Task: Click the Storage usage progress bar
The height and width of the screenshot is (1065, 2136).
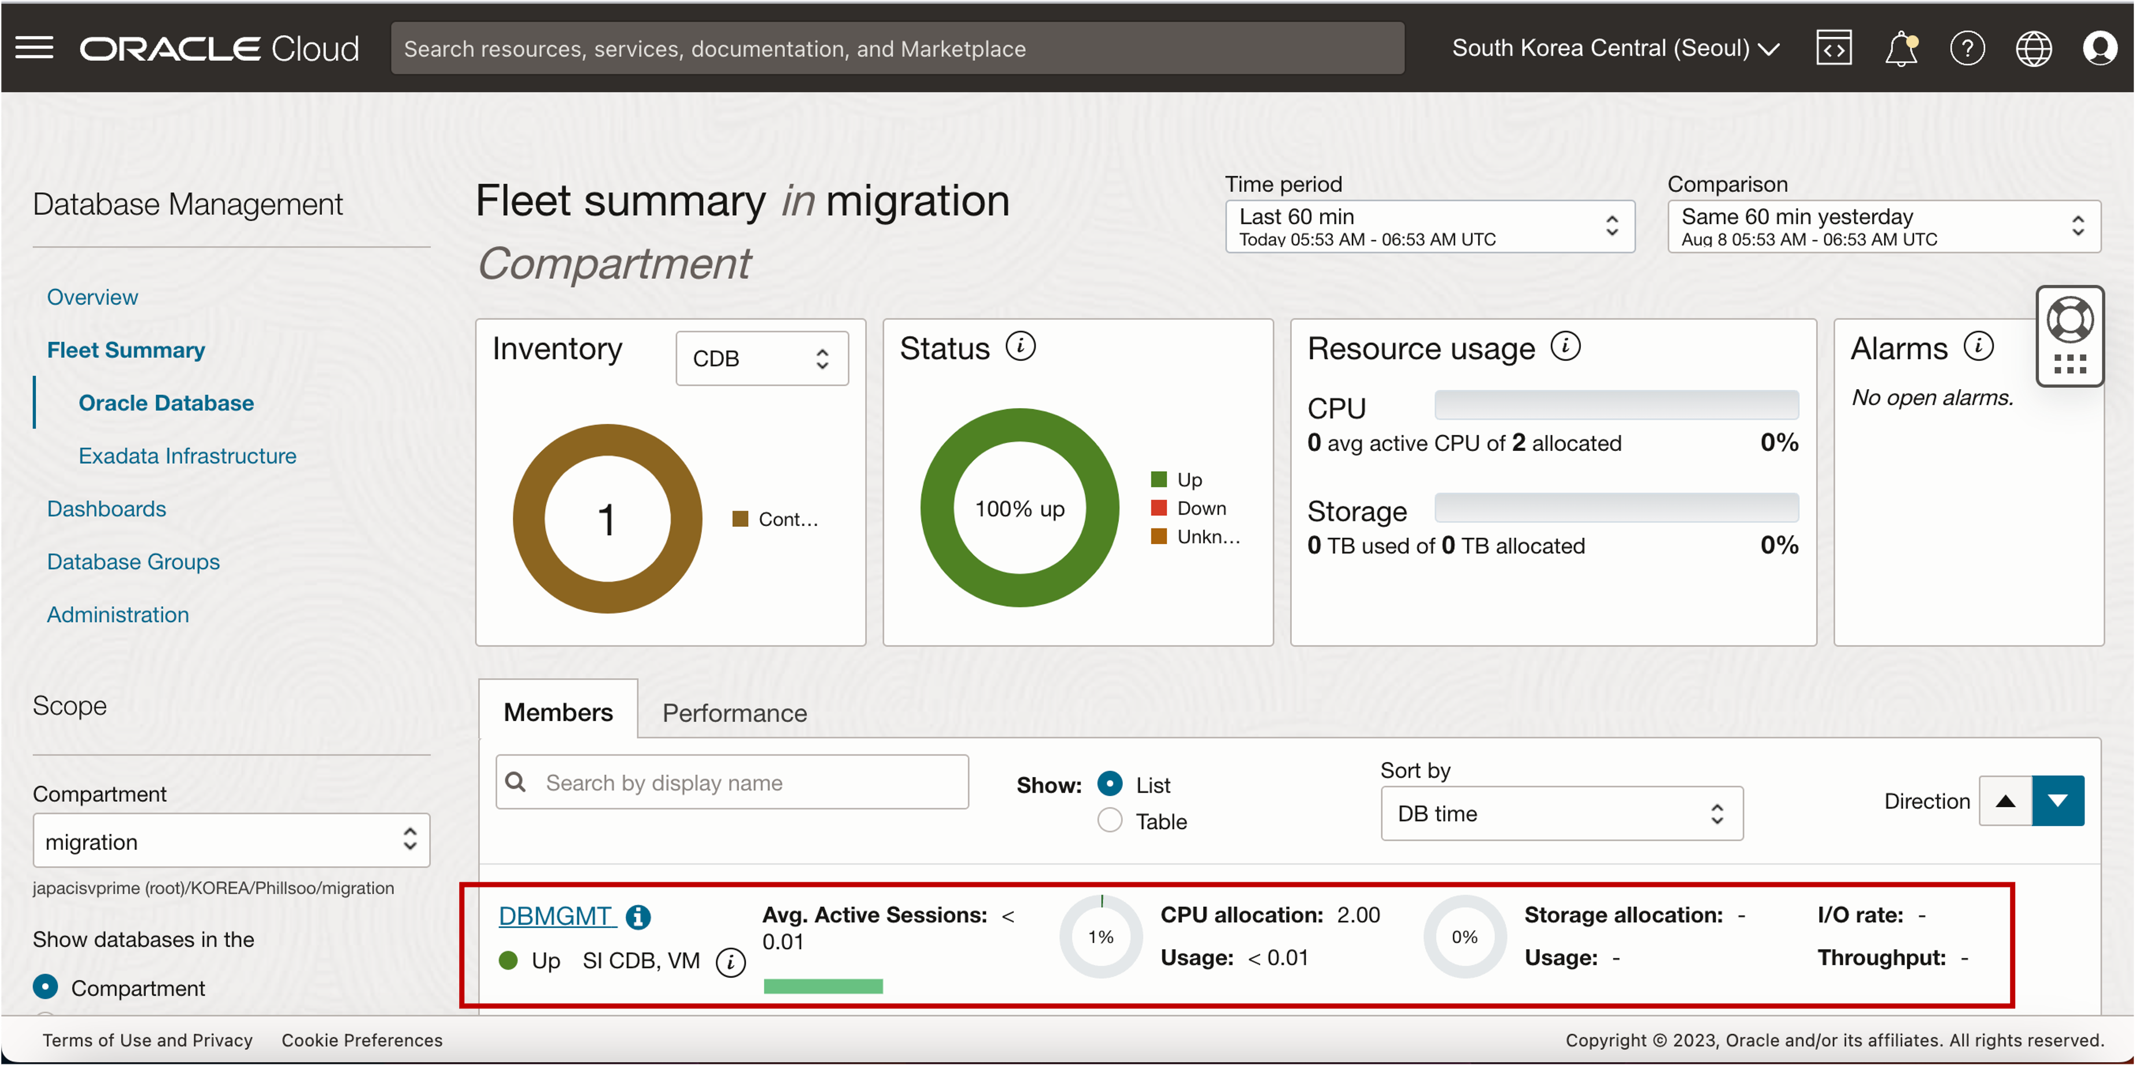Action: click(1616, 508)
